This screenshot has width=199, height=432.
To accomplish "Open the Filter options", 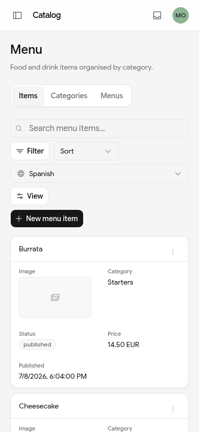I will (30, 151).
